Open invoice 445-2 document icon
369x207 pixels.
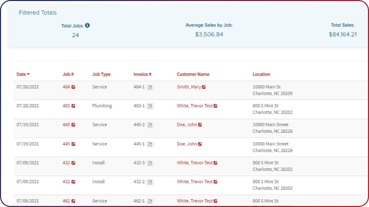pos(150,125)
